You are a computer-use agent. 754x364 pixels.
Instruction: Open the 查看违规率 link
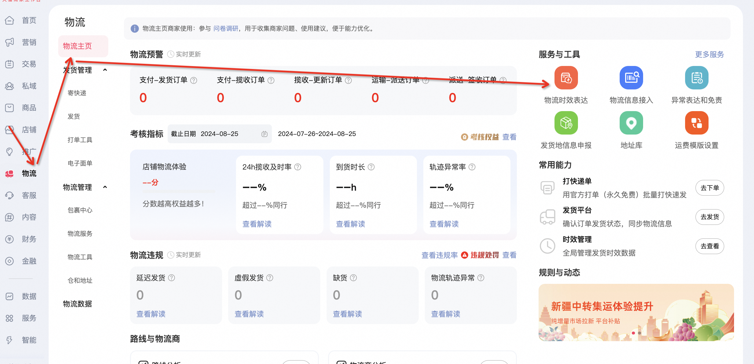tap(439, 255)
